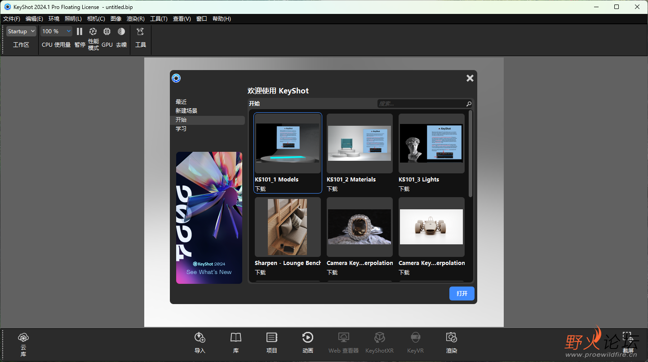Image resolution: width=648 pixels, height=362 pixels.
Task: Click the 欢迎使用 KeyShot heading
Action: 278,91
